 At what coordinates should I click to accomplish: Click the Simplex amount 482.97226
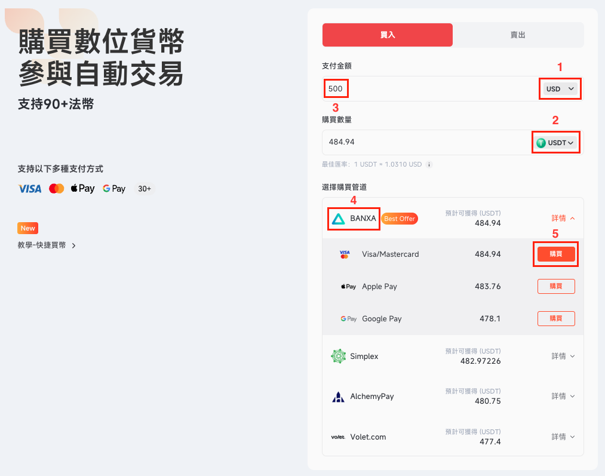click(480, 361)
